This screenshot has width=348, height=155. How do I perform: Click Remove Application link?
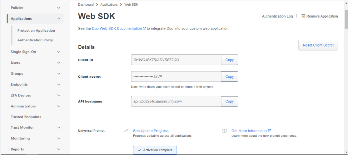[322, 16]
